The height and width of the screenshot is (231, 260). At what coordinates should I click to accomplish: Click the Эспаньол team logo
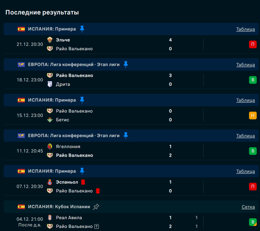click(x=50, y=182)
